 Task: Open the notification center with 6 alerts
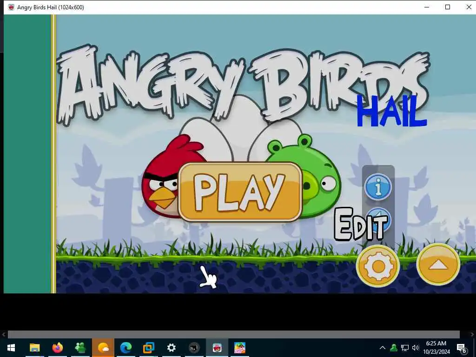click(x=462, y=348)
